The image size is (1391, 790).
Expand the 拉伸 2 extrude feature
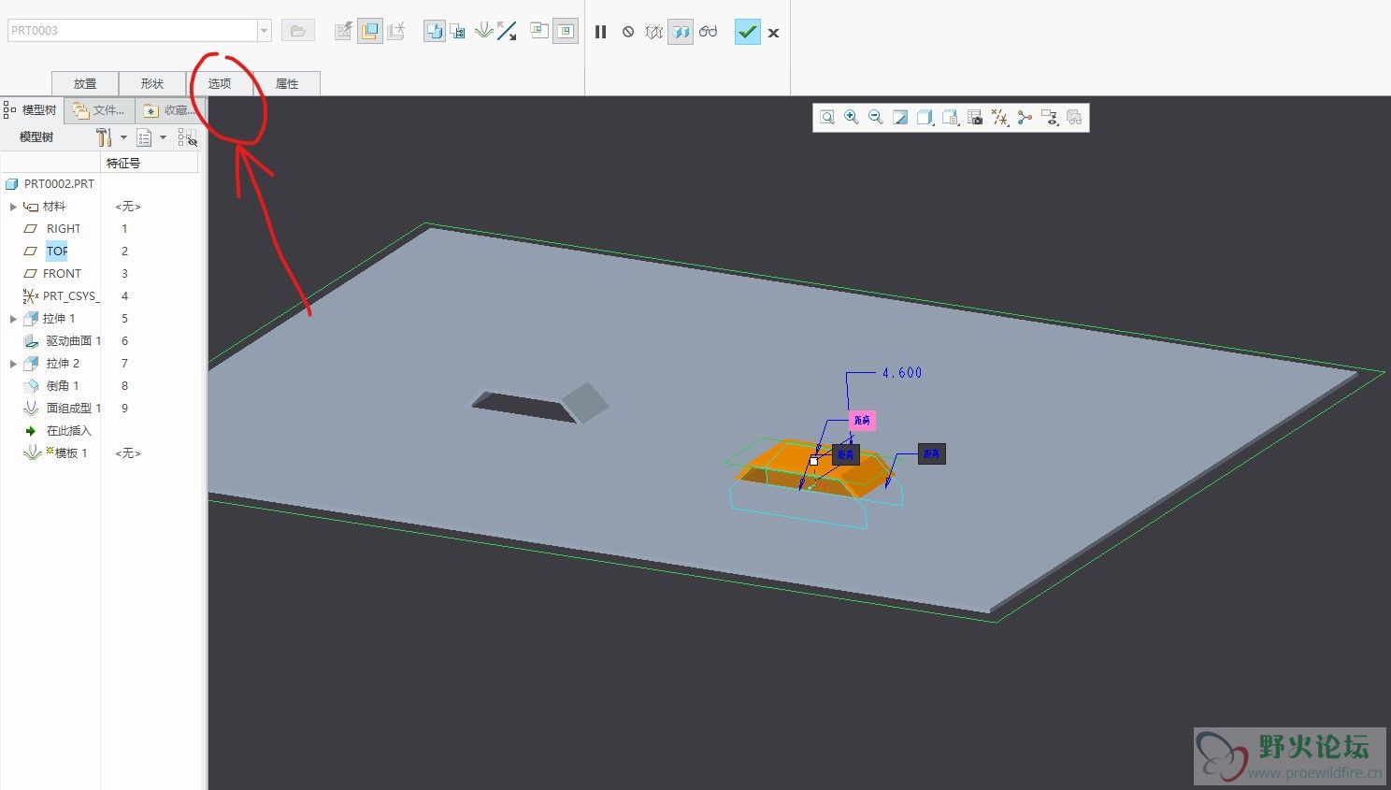[x=13, y=364]
